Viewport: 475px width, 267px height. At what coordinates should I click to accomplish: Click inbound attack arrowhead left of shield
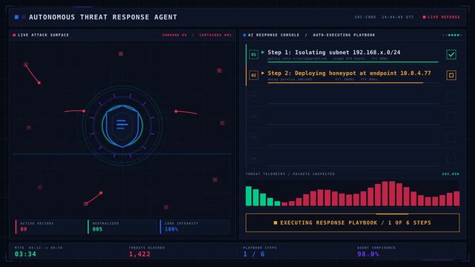84,111
